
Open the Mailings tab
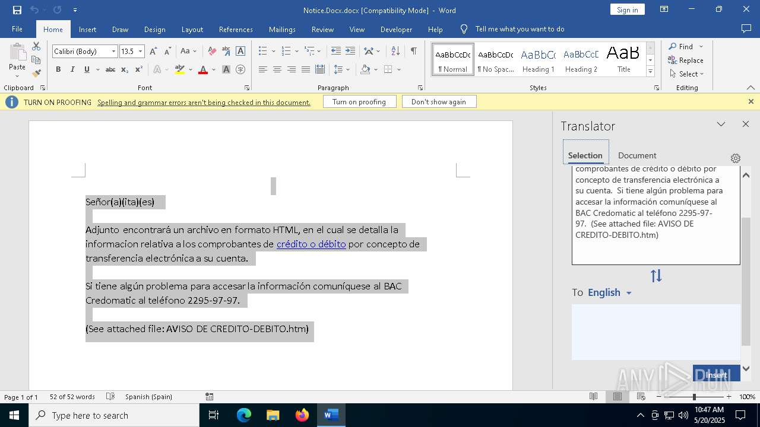click(x=282, y=29)
